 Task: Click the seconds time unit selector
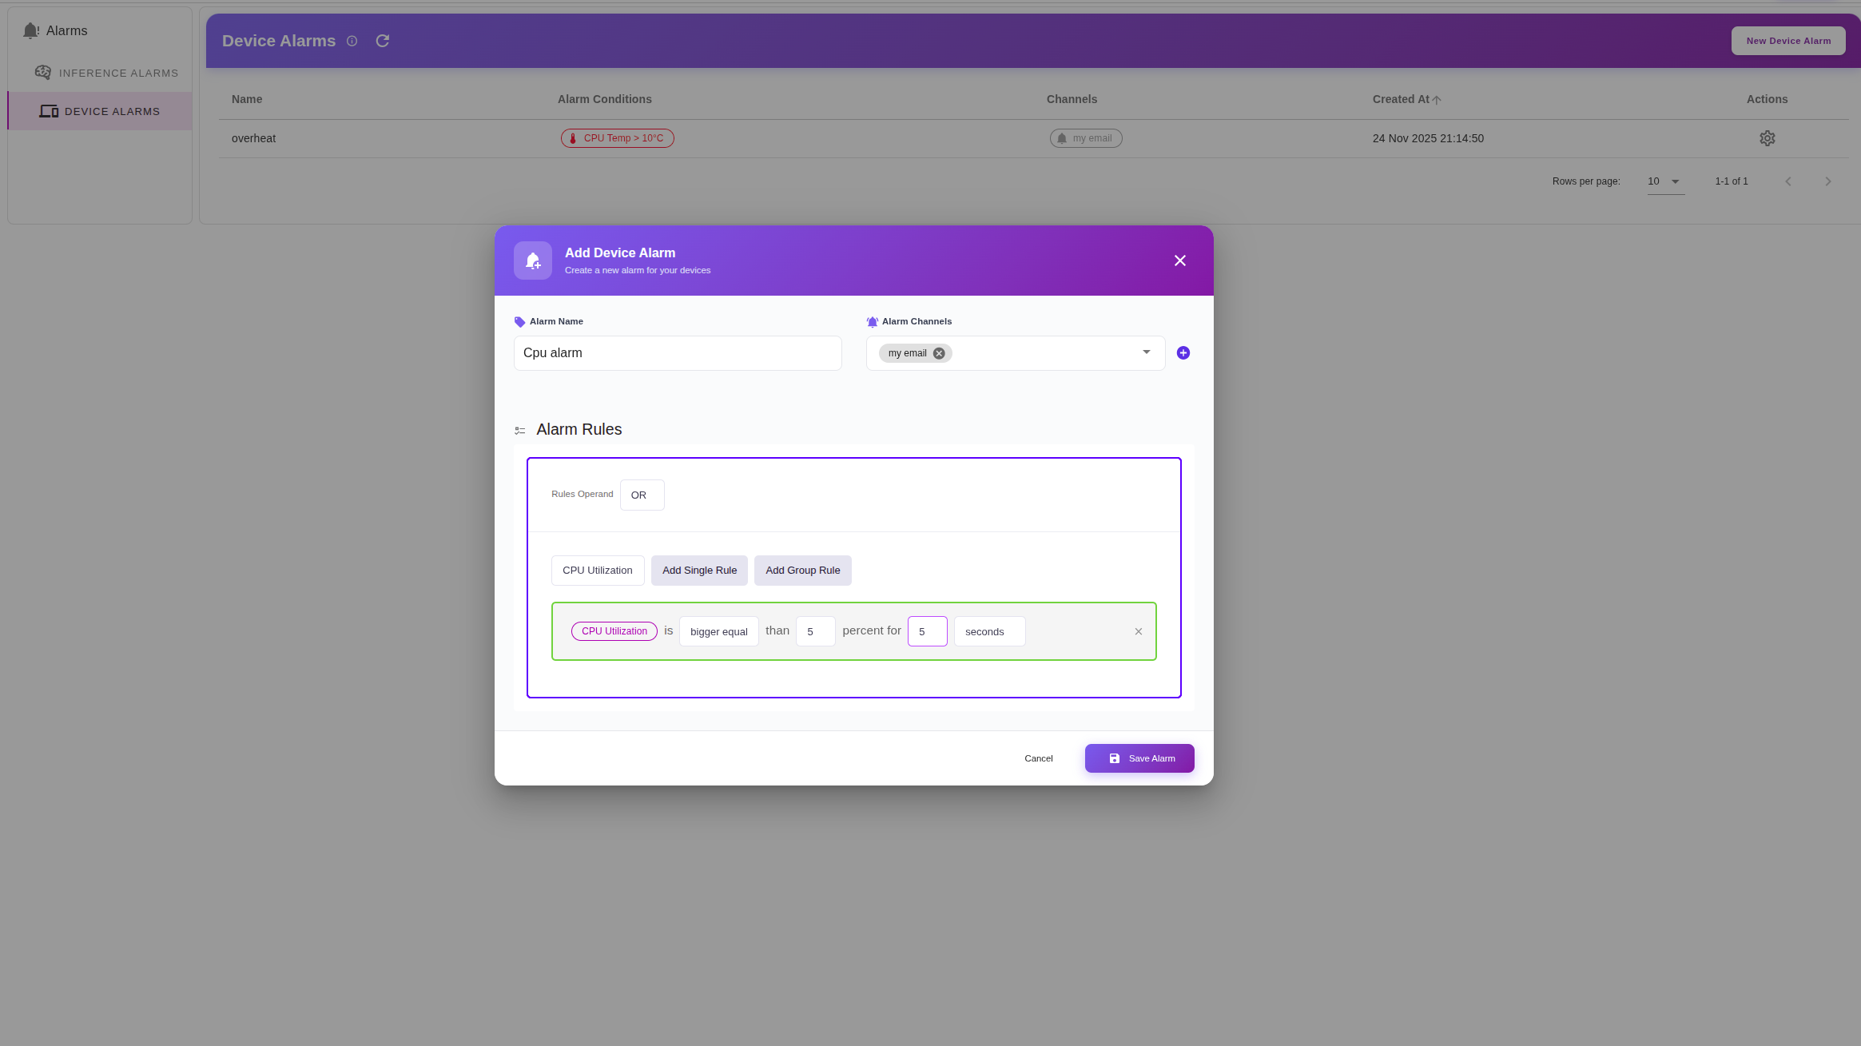point(988,631)
